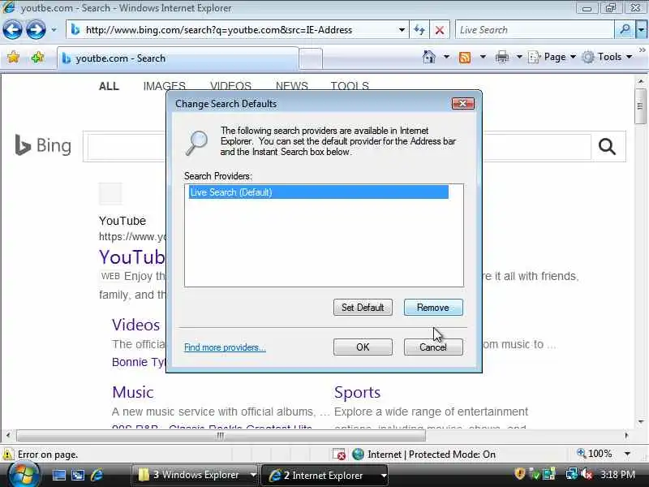Select the ALL tab on Bing
The width and height of the screenshot is (649, 487).
pyautogui.click(x=109, y=86)
